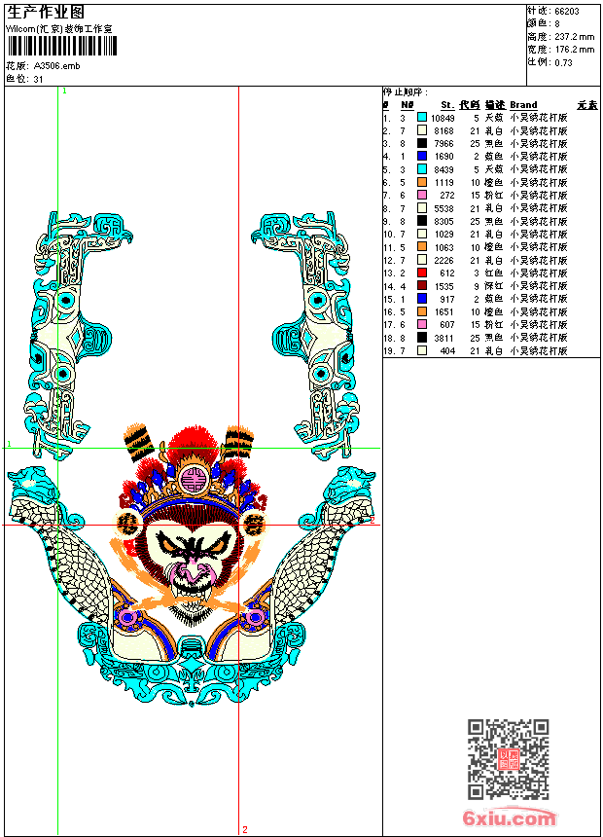Select stitch count '10849' in row 1
Image resolution: width=603 pixels, height=837 pixels.
point(443,118)
